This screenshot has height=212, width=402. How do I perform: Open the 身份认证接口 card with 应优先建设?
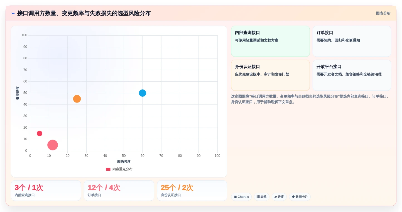pos(270,75)
